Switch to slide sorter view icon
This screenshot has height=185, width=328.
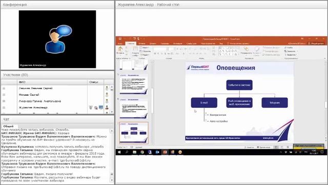click(x=282, y=147)
